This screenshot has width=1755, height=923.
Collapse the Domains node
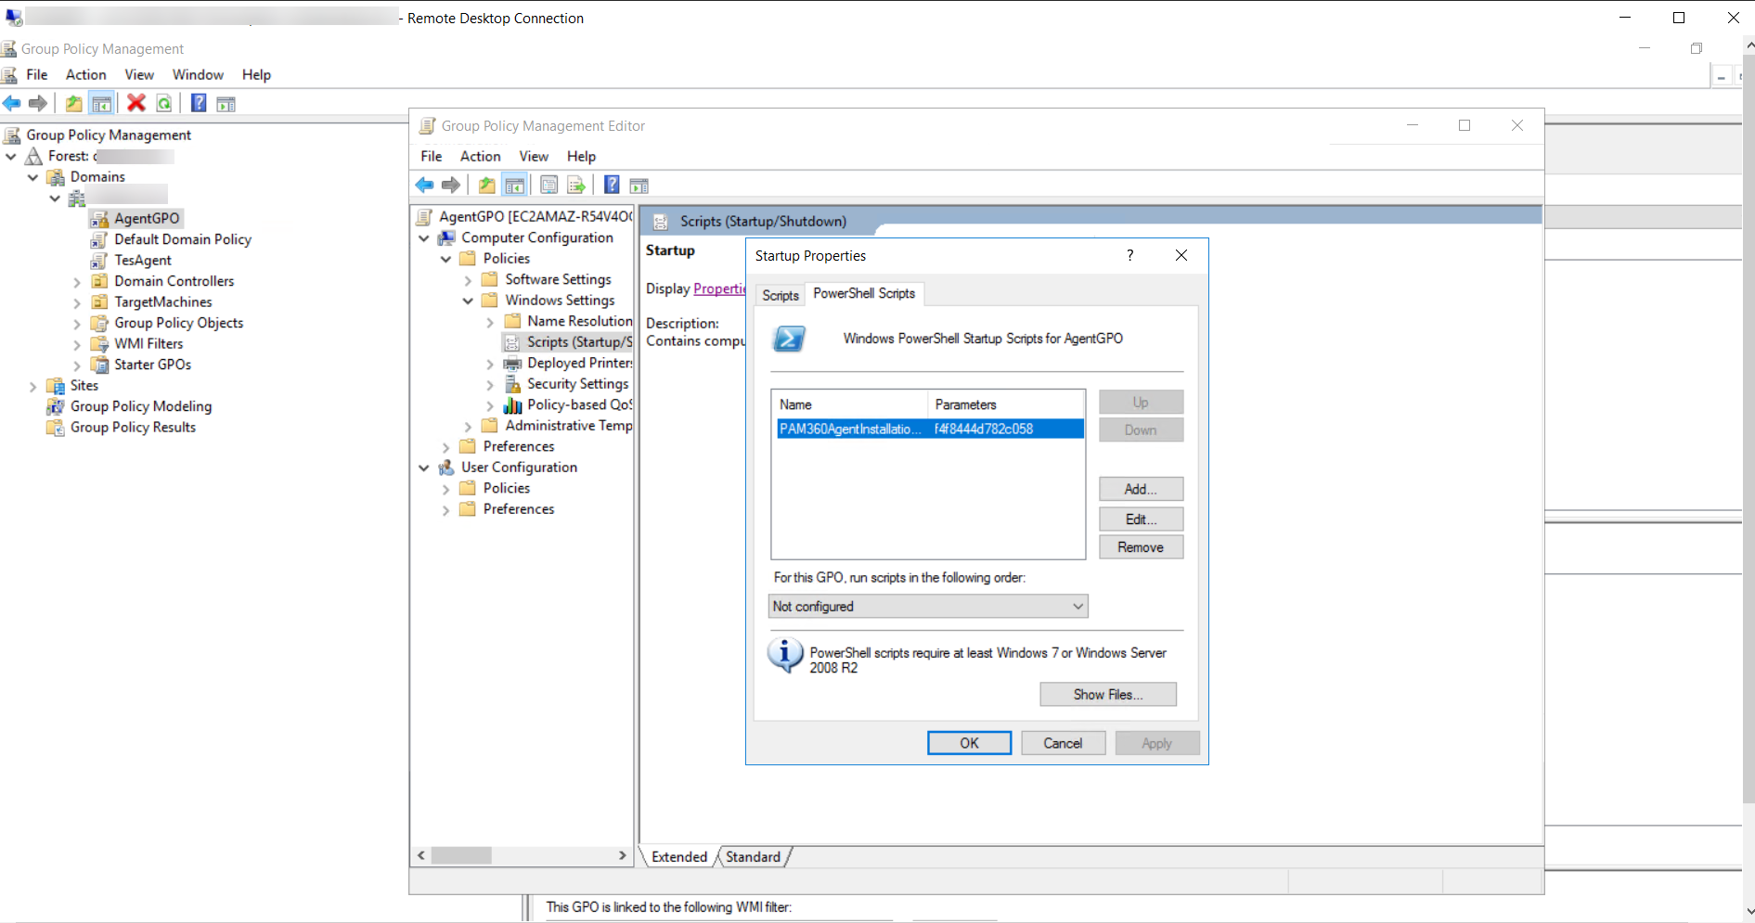pyautogui.click(x=33, y=176)
